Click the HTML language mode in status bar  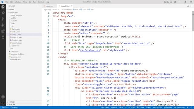click(x=133, y=107)
